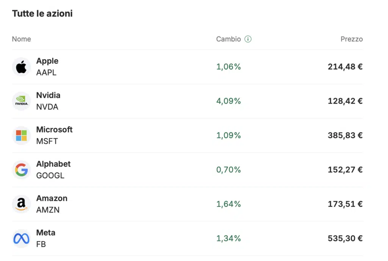
Task: Select the Microsoft MSFT row label
Action: [54, 135]
